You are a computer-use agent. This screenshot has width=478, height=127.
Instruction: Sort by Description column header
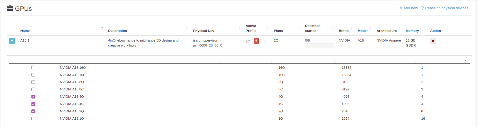(117, 31)
